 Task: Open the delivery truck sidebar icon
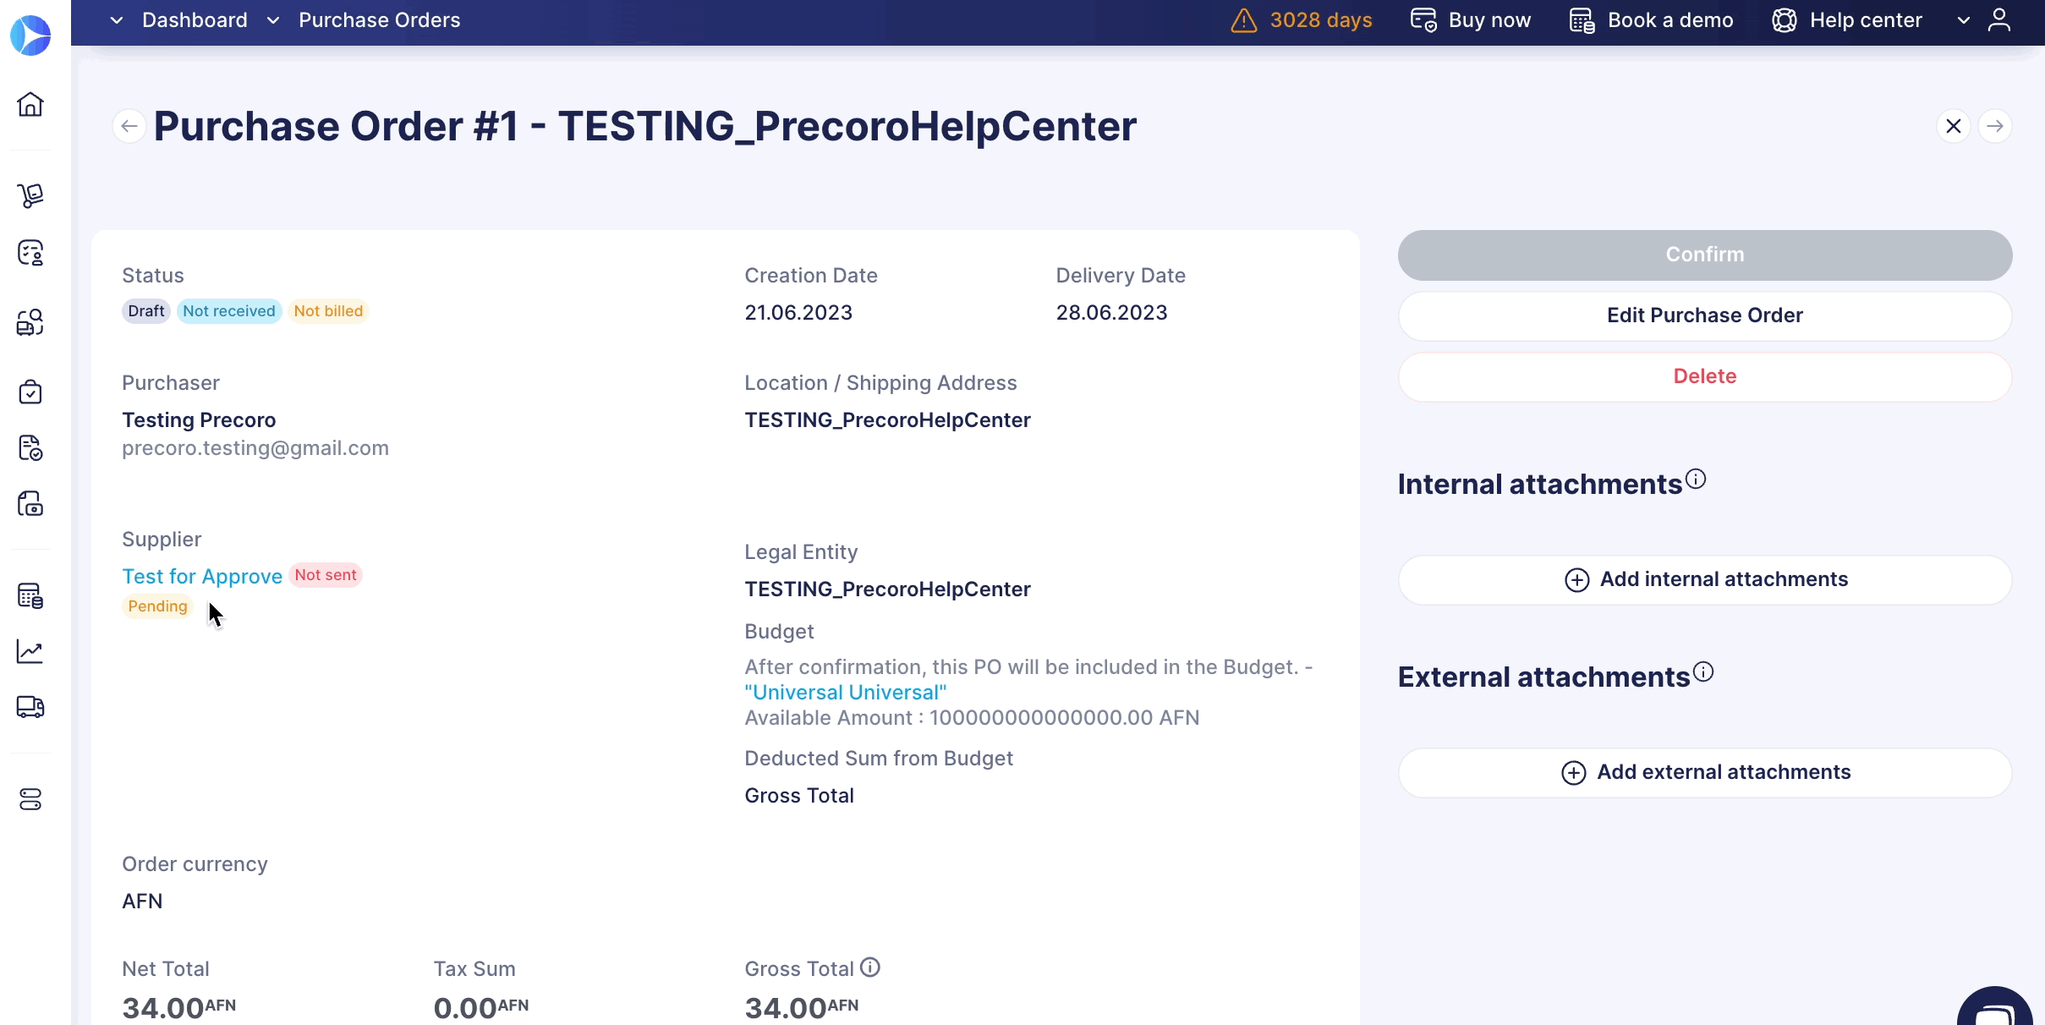(x=30, y=707)
